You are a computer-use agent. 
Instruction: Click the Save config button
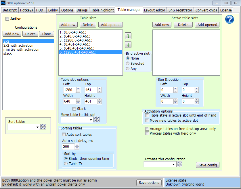click(207, 165)
